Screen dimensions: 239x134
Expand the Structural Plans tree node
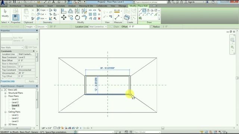(5, 93)
